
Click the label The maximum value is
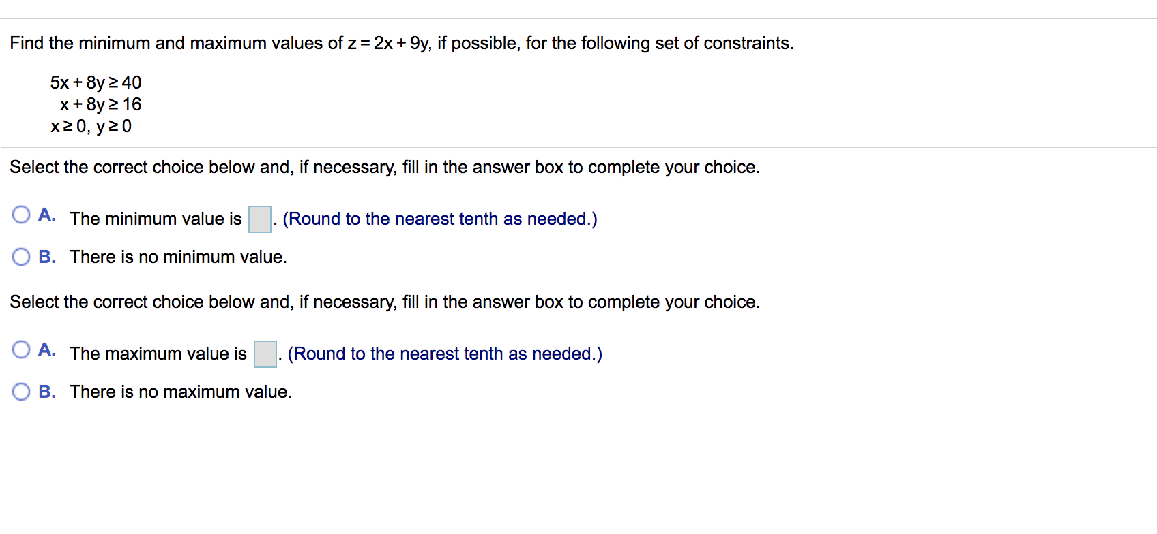158,353
